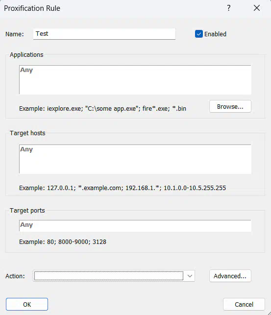Expand the Action dropdown arrow
The image size is (271, 315).
click(x=190, y=276)
